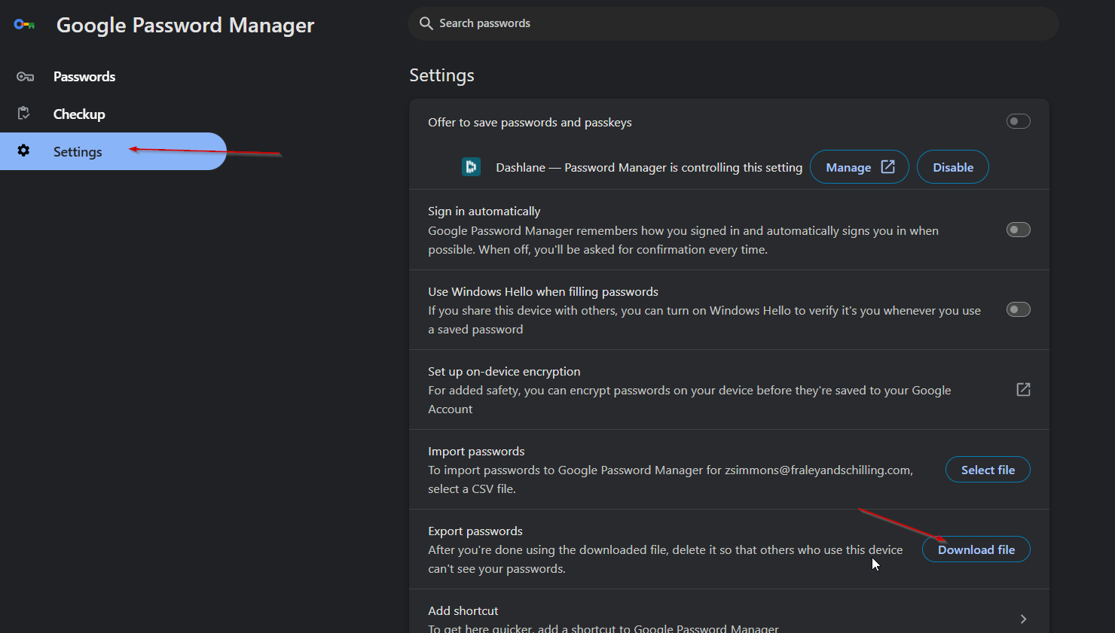Toggle Sign in automatically switch
This screenshot has height=633, width=1115.
[x=1019, y=230]
